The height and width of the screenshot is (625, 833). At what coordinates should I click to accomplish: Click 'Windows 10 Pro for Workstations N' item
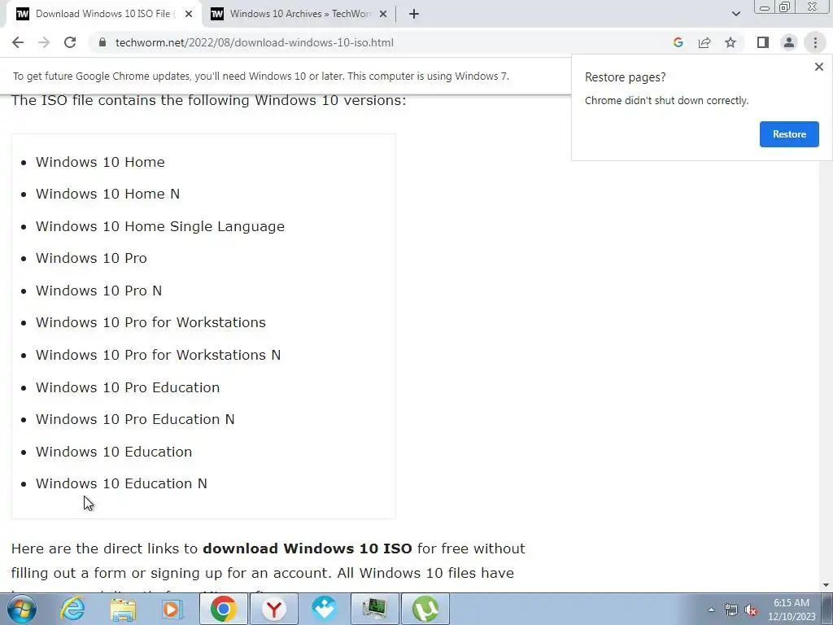[x=158, y=355]
